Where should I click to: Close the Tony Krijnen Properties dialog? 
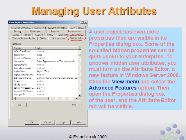coord(85,22)
